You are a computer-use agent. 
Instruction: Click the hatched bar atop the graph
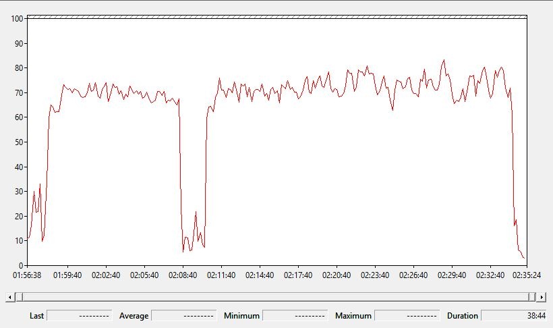(277, 17)
